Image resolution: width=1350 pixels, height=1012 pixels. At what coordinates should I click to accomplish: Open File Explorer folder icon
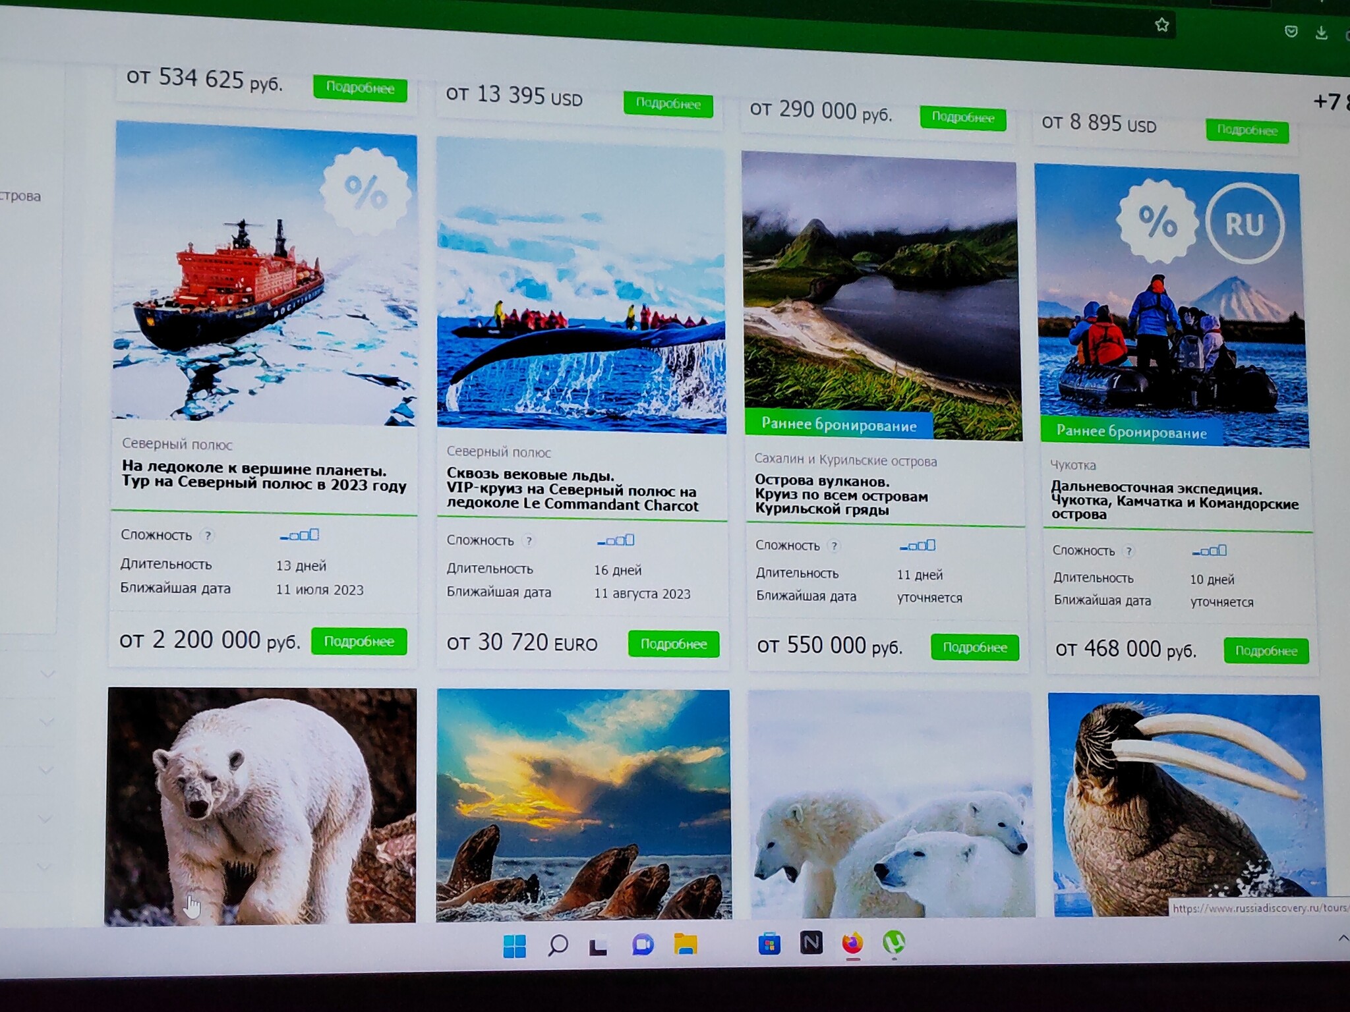point(685,945)
